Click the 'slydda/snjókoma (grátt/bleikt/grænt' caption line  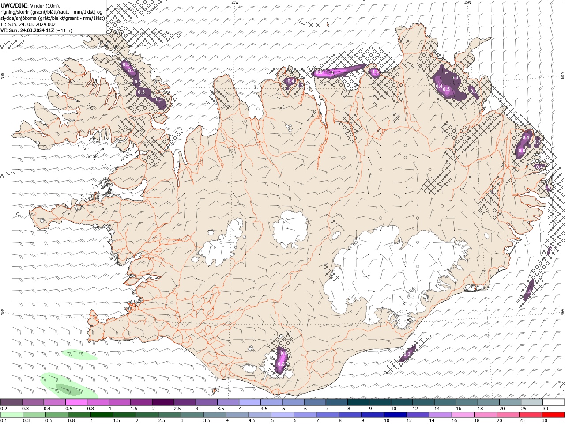(x=52, y=18)
